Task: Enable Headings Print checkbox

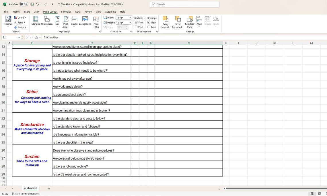Action: tap(149, 27)
